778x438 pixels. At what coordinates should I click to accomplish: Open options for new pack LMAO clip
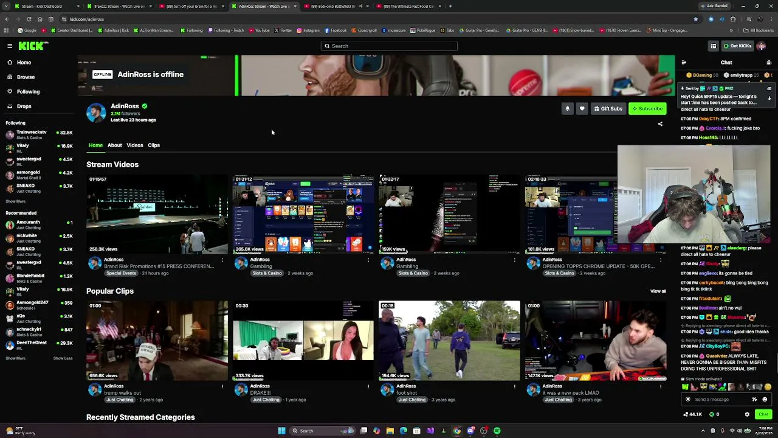point(661,387)
